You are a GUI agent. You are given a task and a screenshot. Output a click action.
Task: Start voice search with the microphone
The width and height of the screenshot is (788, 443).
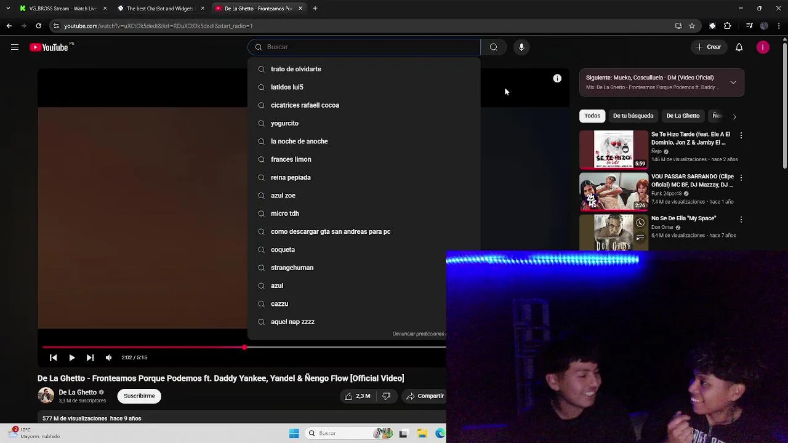pos(521,47)
